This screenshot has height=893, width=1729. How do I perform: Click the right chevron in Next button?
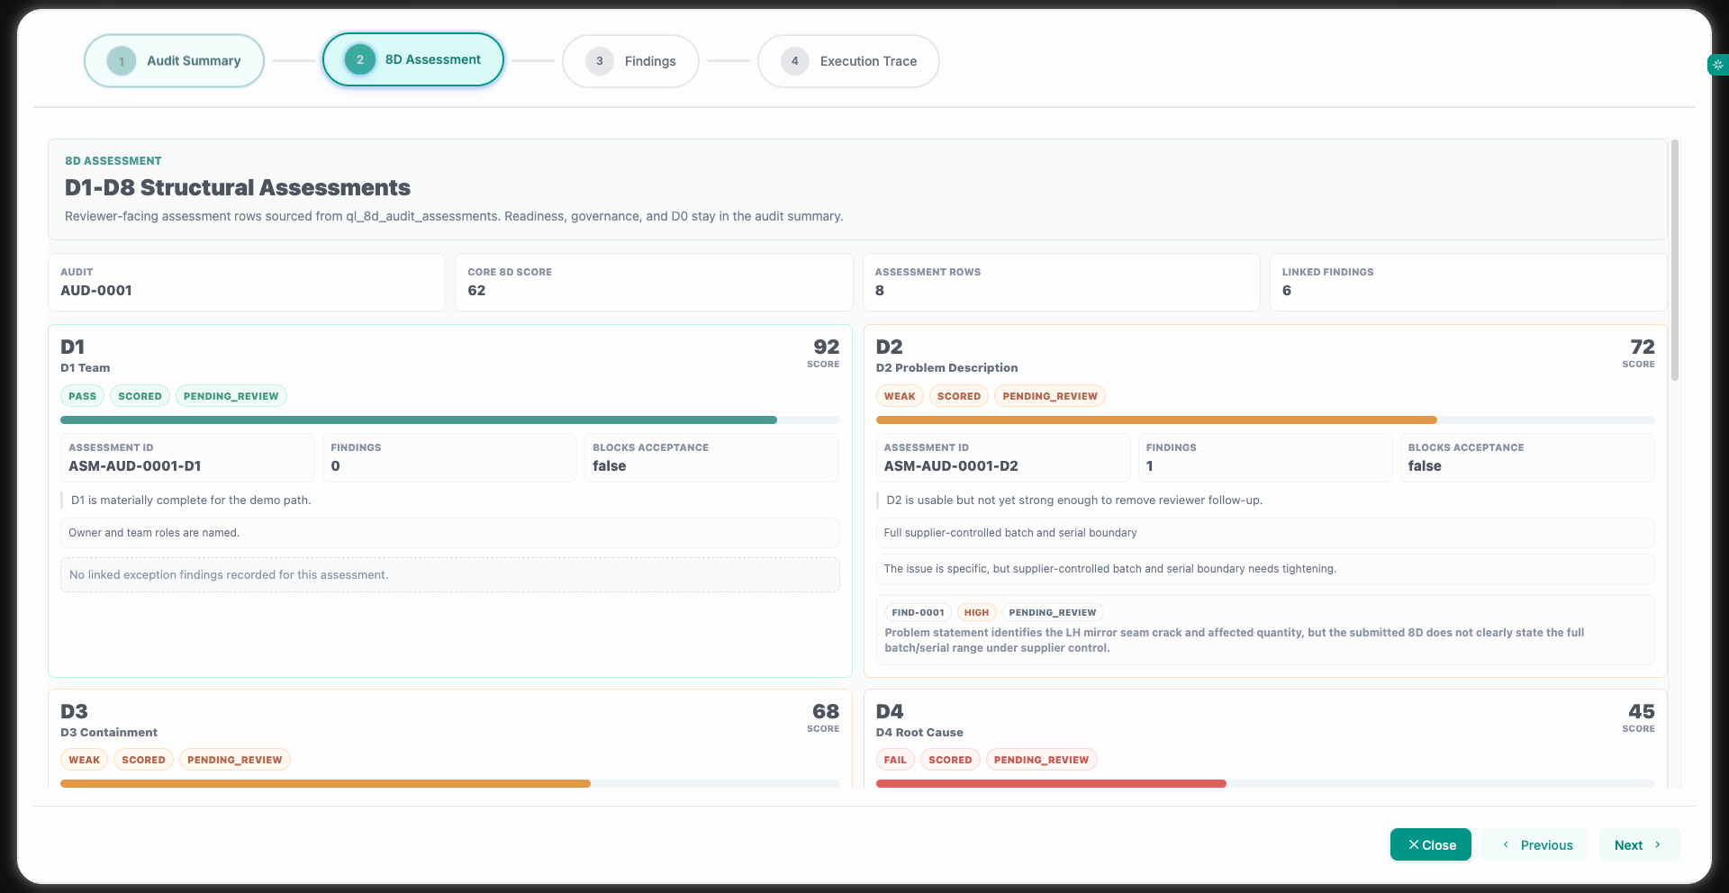point(1657,844)
